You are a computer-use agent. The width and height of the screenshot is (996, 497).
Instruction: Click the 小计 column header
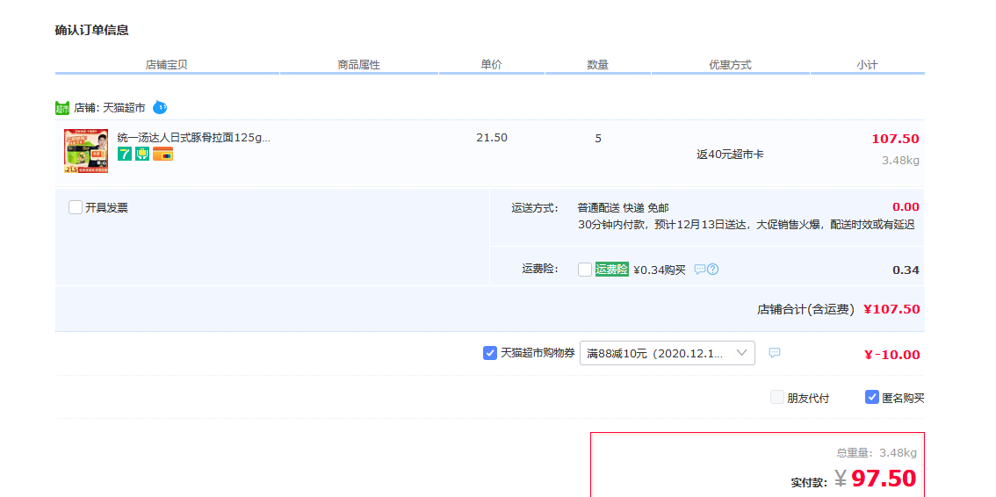[867, 65]
